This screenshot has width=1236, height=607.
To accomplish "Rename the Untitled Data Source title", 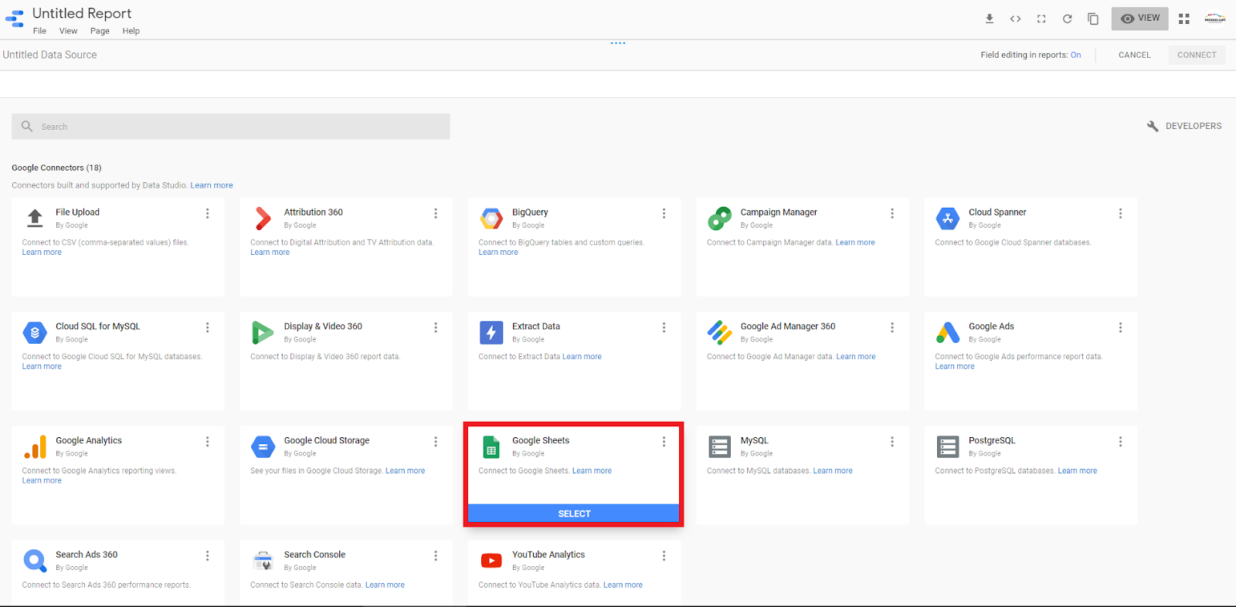I will point(50,55).
